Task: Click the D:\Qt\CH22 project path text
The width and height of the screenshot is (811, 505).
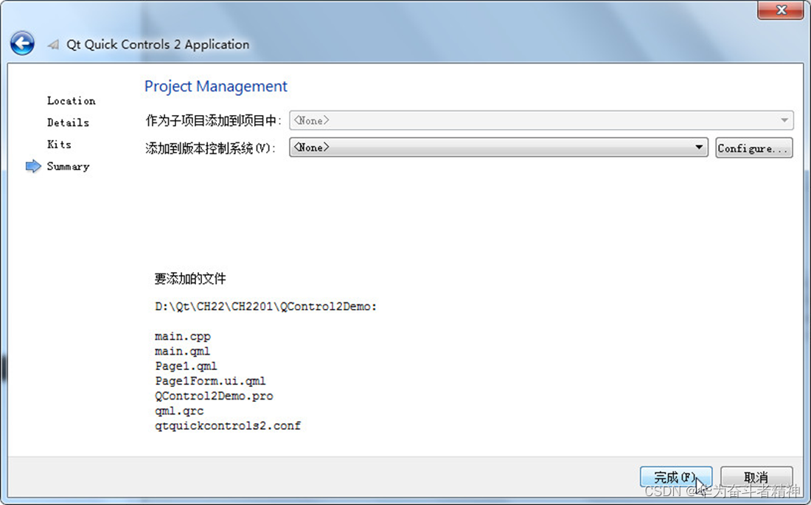Action: click(265, 306)
